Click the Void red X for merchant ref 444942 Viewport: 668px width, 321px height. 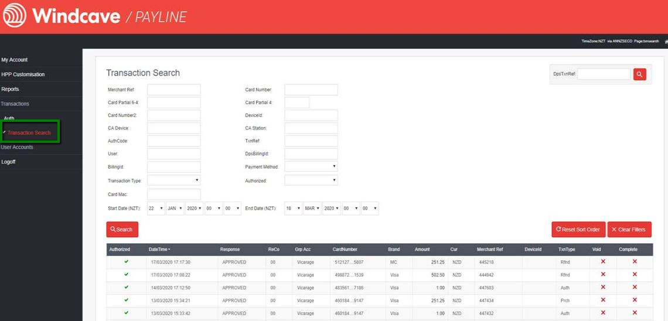pyautogui.click(x=603, y=274)
